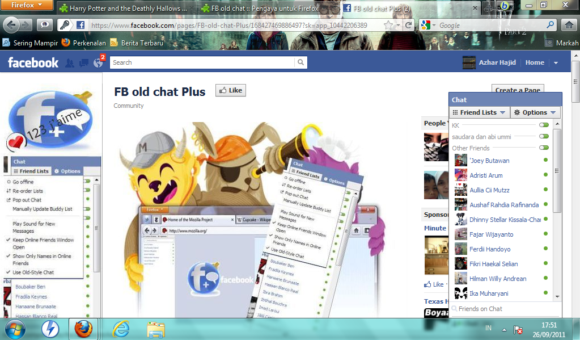Open Berita Terbaru feed bookmark
This screenshot has height=340, width=580.
pyautogui.click(x=137, y=43)
